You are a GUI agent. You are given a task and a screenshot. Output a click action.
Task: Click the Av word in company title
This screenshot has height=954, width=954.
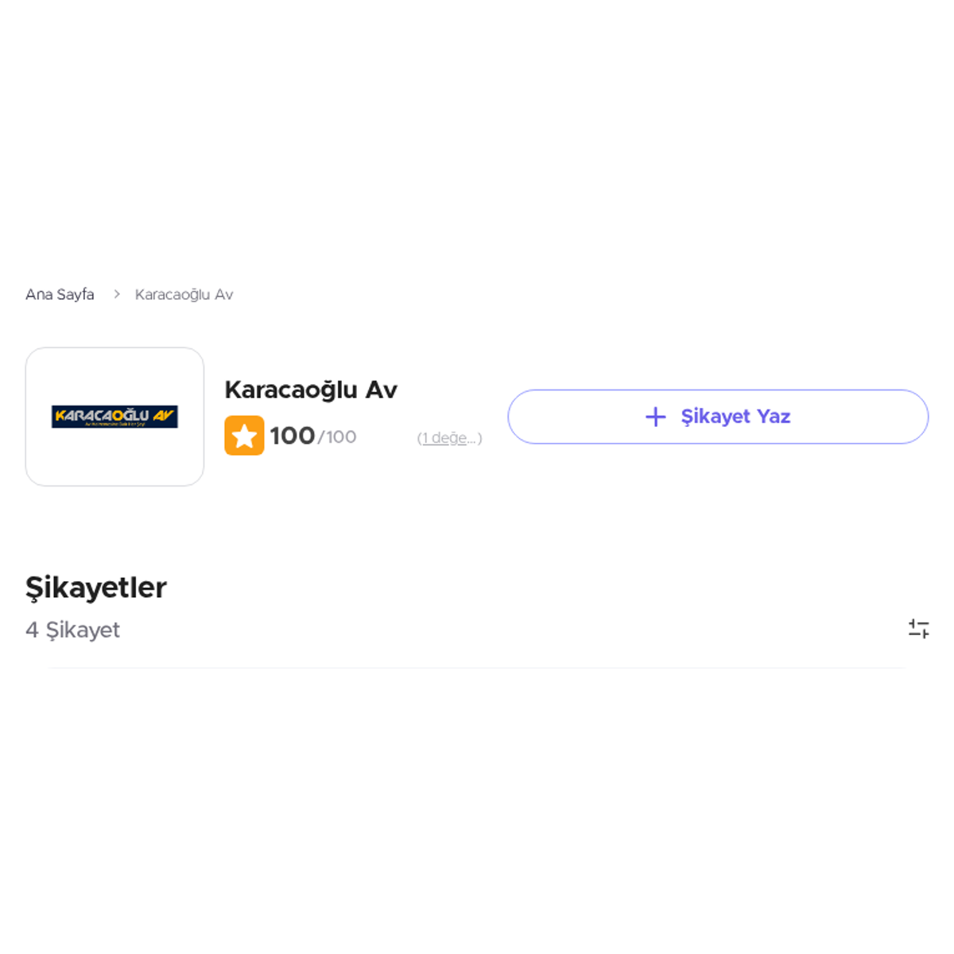381,390
